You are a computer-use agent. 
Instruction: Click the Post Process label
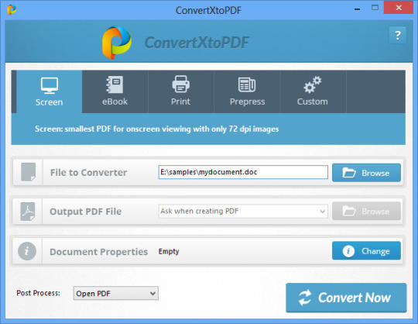[x=38, y=293]
